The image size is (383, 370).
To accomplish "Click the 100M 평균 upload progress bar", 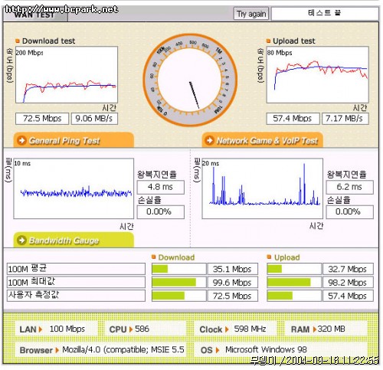I will 294,269.
